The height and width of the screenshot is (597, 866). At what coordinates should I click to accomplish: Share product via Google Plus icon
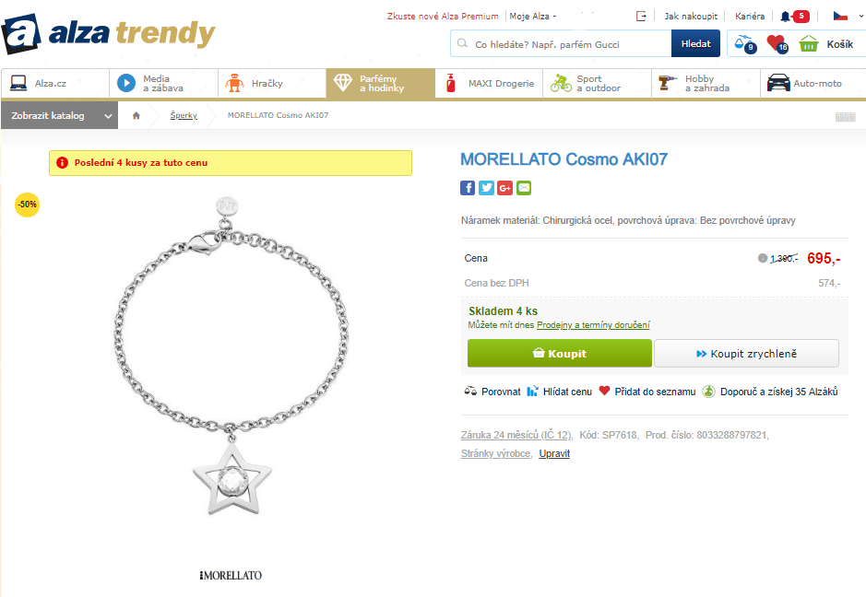point(504,188)
